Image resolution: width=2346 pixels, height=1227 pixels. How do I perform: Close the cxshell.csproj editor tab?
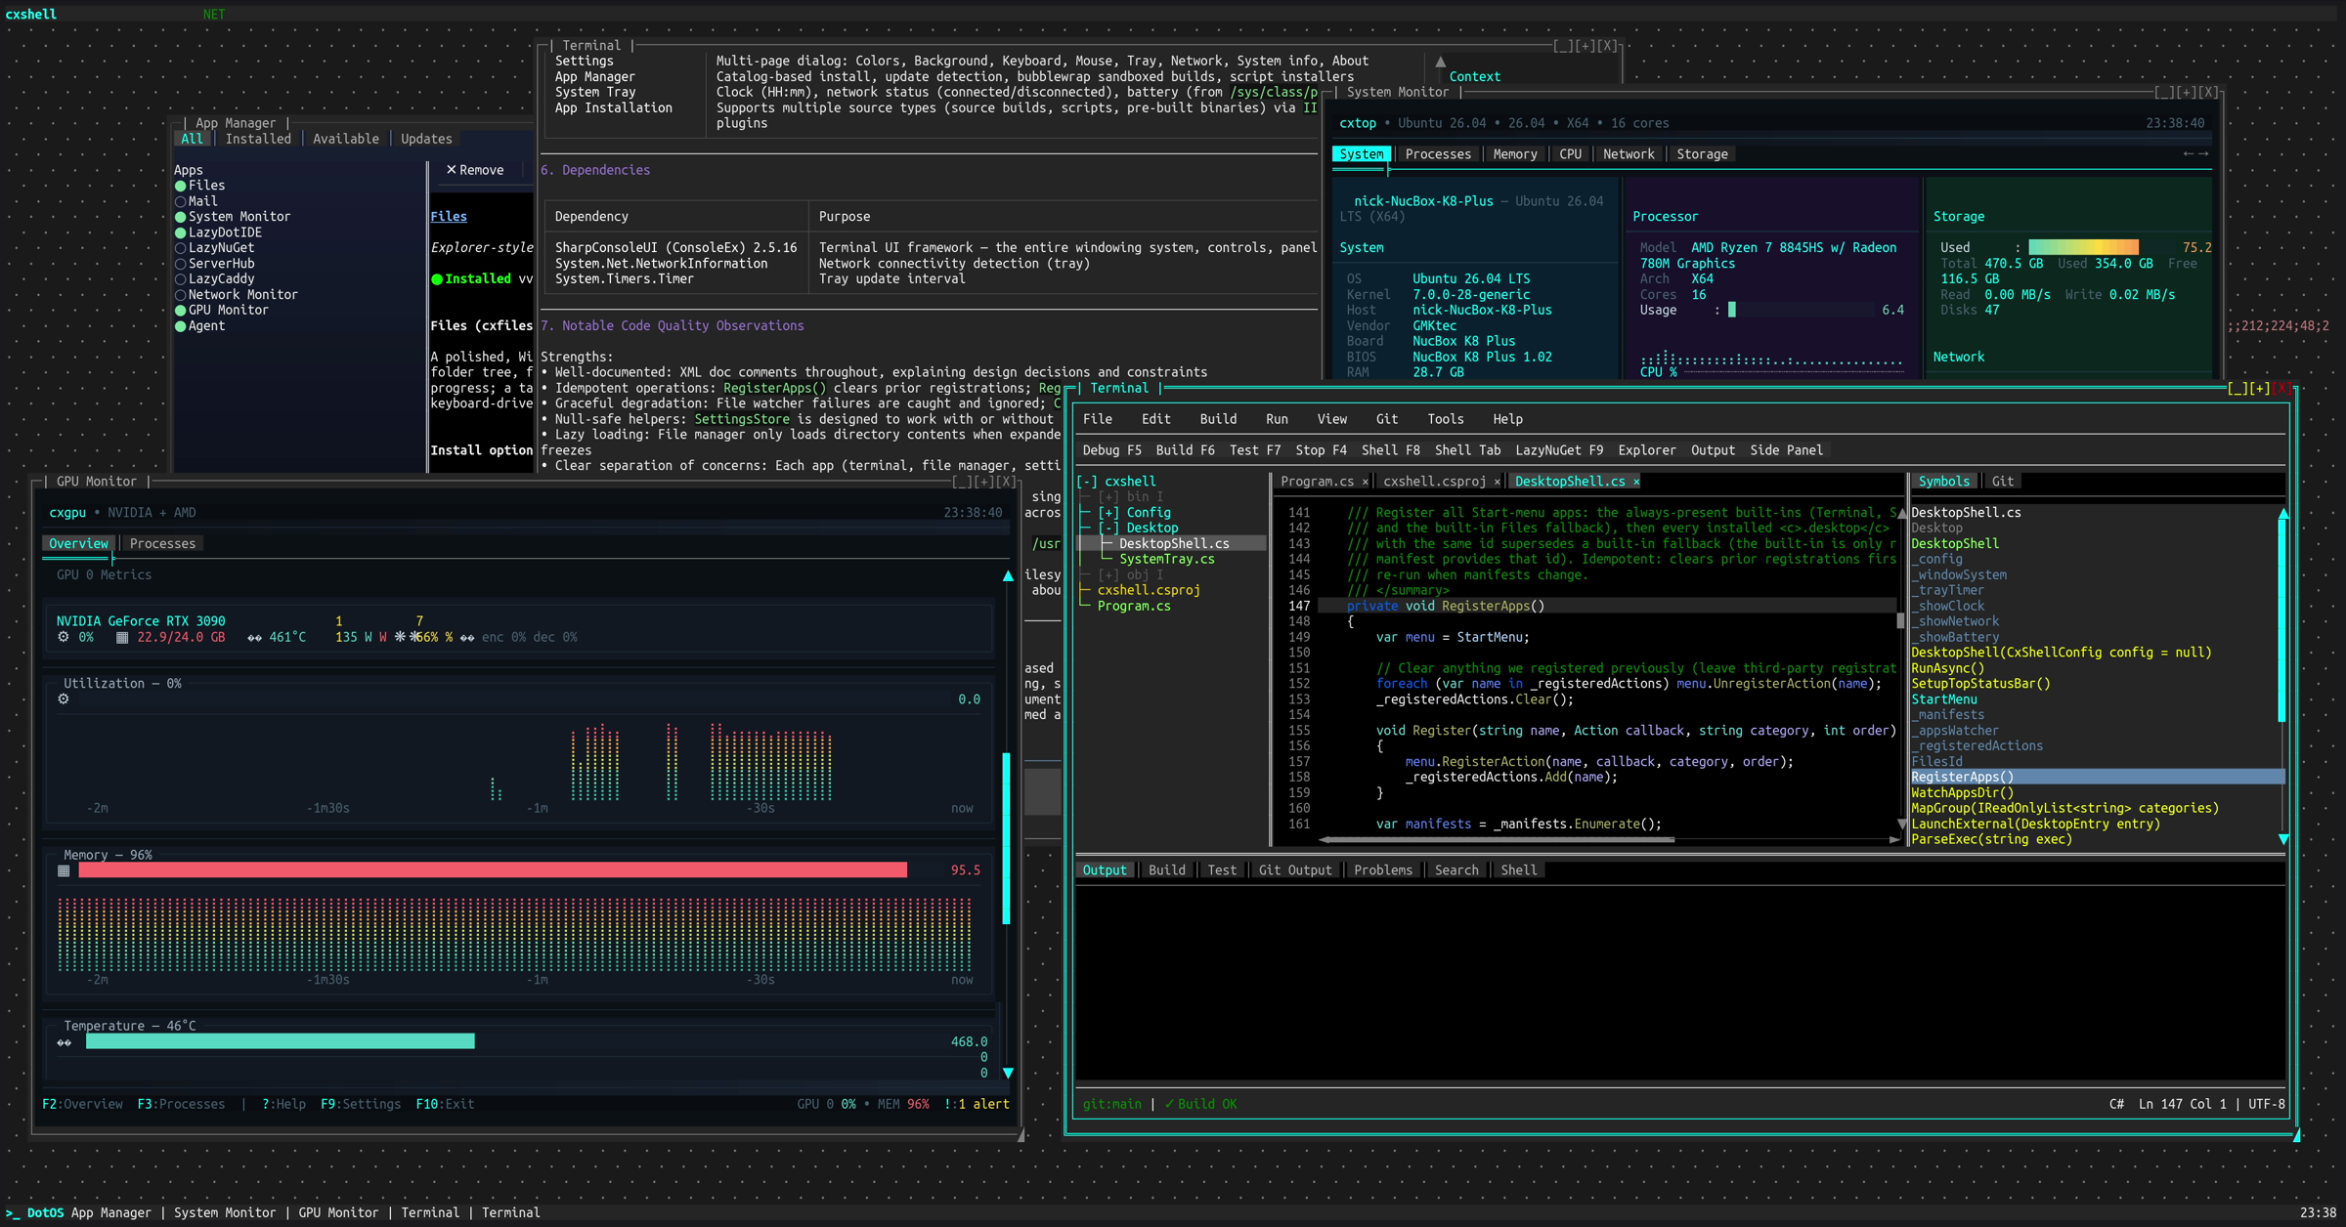coord(1497,482)
